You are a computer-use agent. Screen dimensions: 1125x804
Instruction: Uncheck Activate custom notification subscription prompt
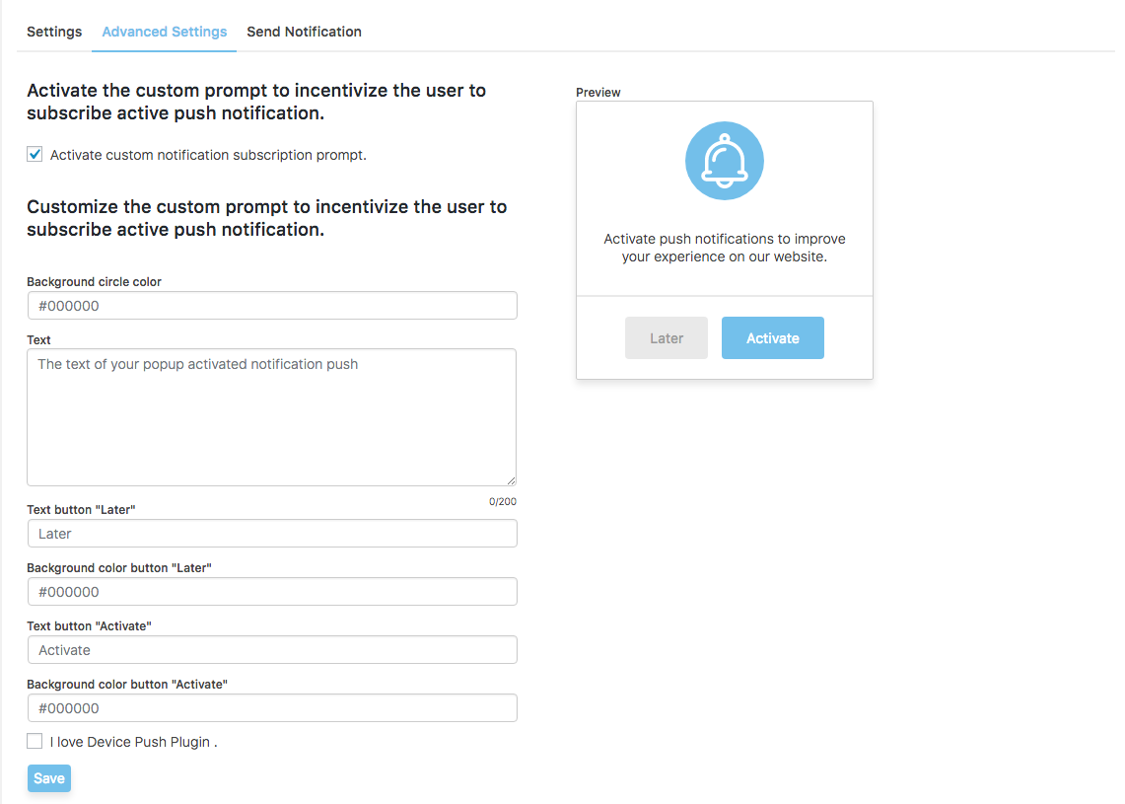[35, 154]
